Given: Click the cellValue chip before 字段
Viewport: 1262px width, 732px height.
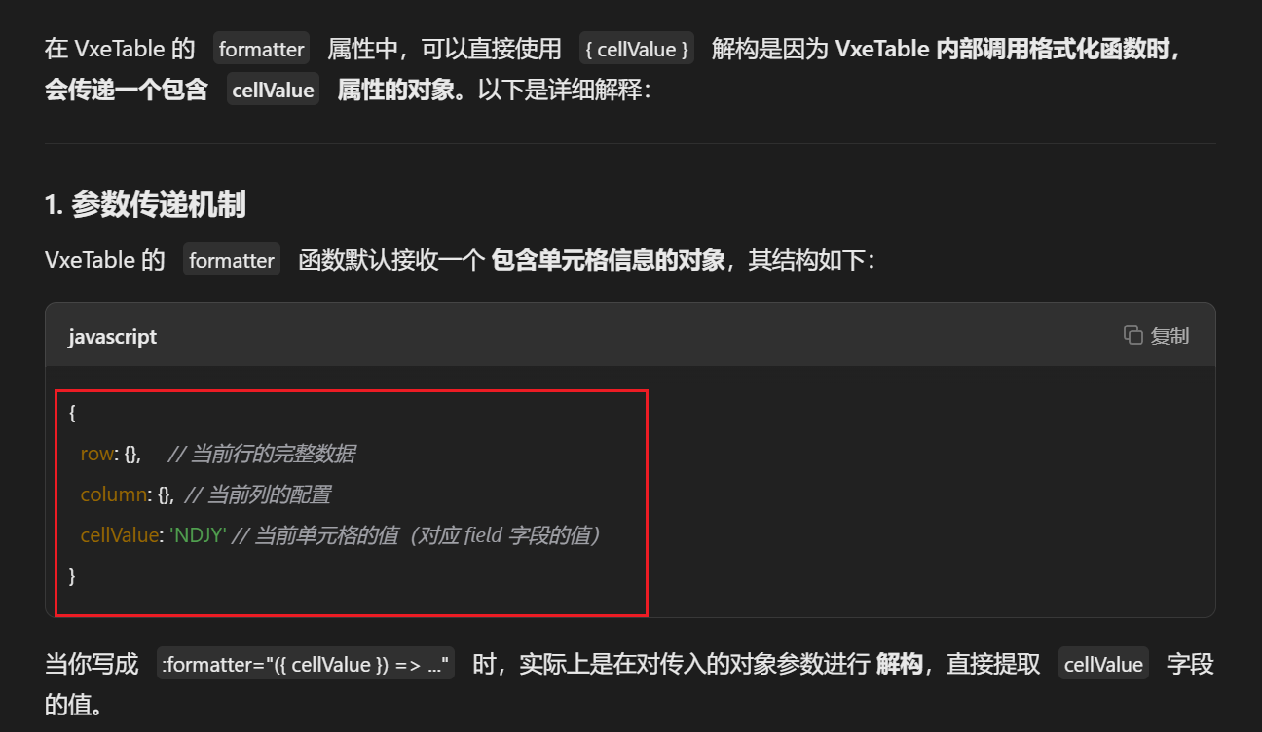Looking at the screenshot, I should click(x=1103, y=665).
